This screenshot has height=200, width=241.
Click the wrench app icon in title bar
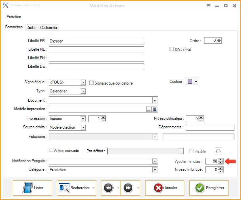pyautogui.click(x=6, y=6)
